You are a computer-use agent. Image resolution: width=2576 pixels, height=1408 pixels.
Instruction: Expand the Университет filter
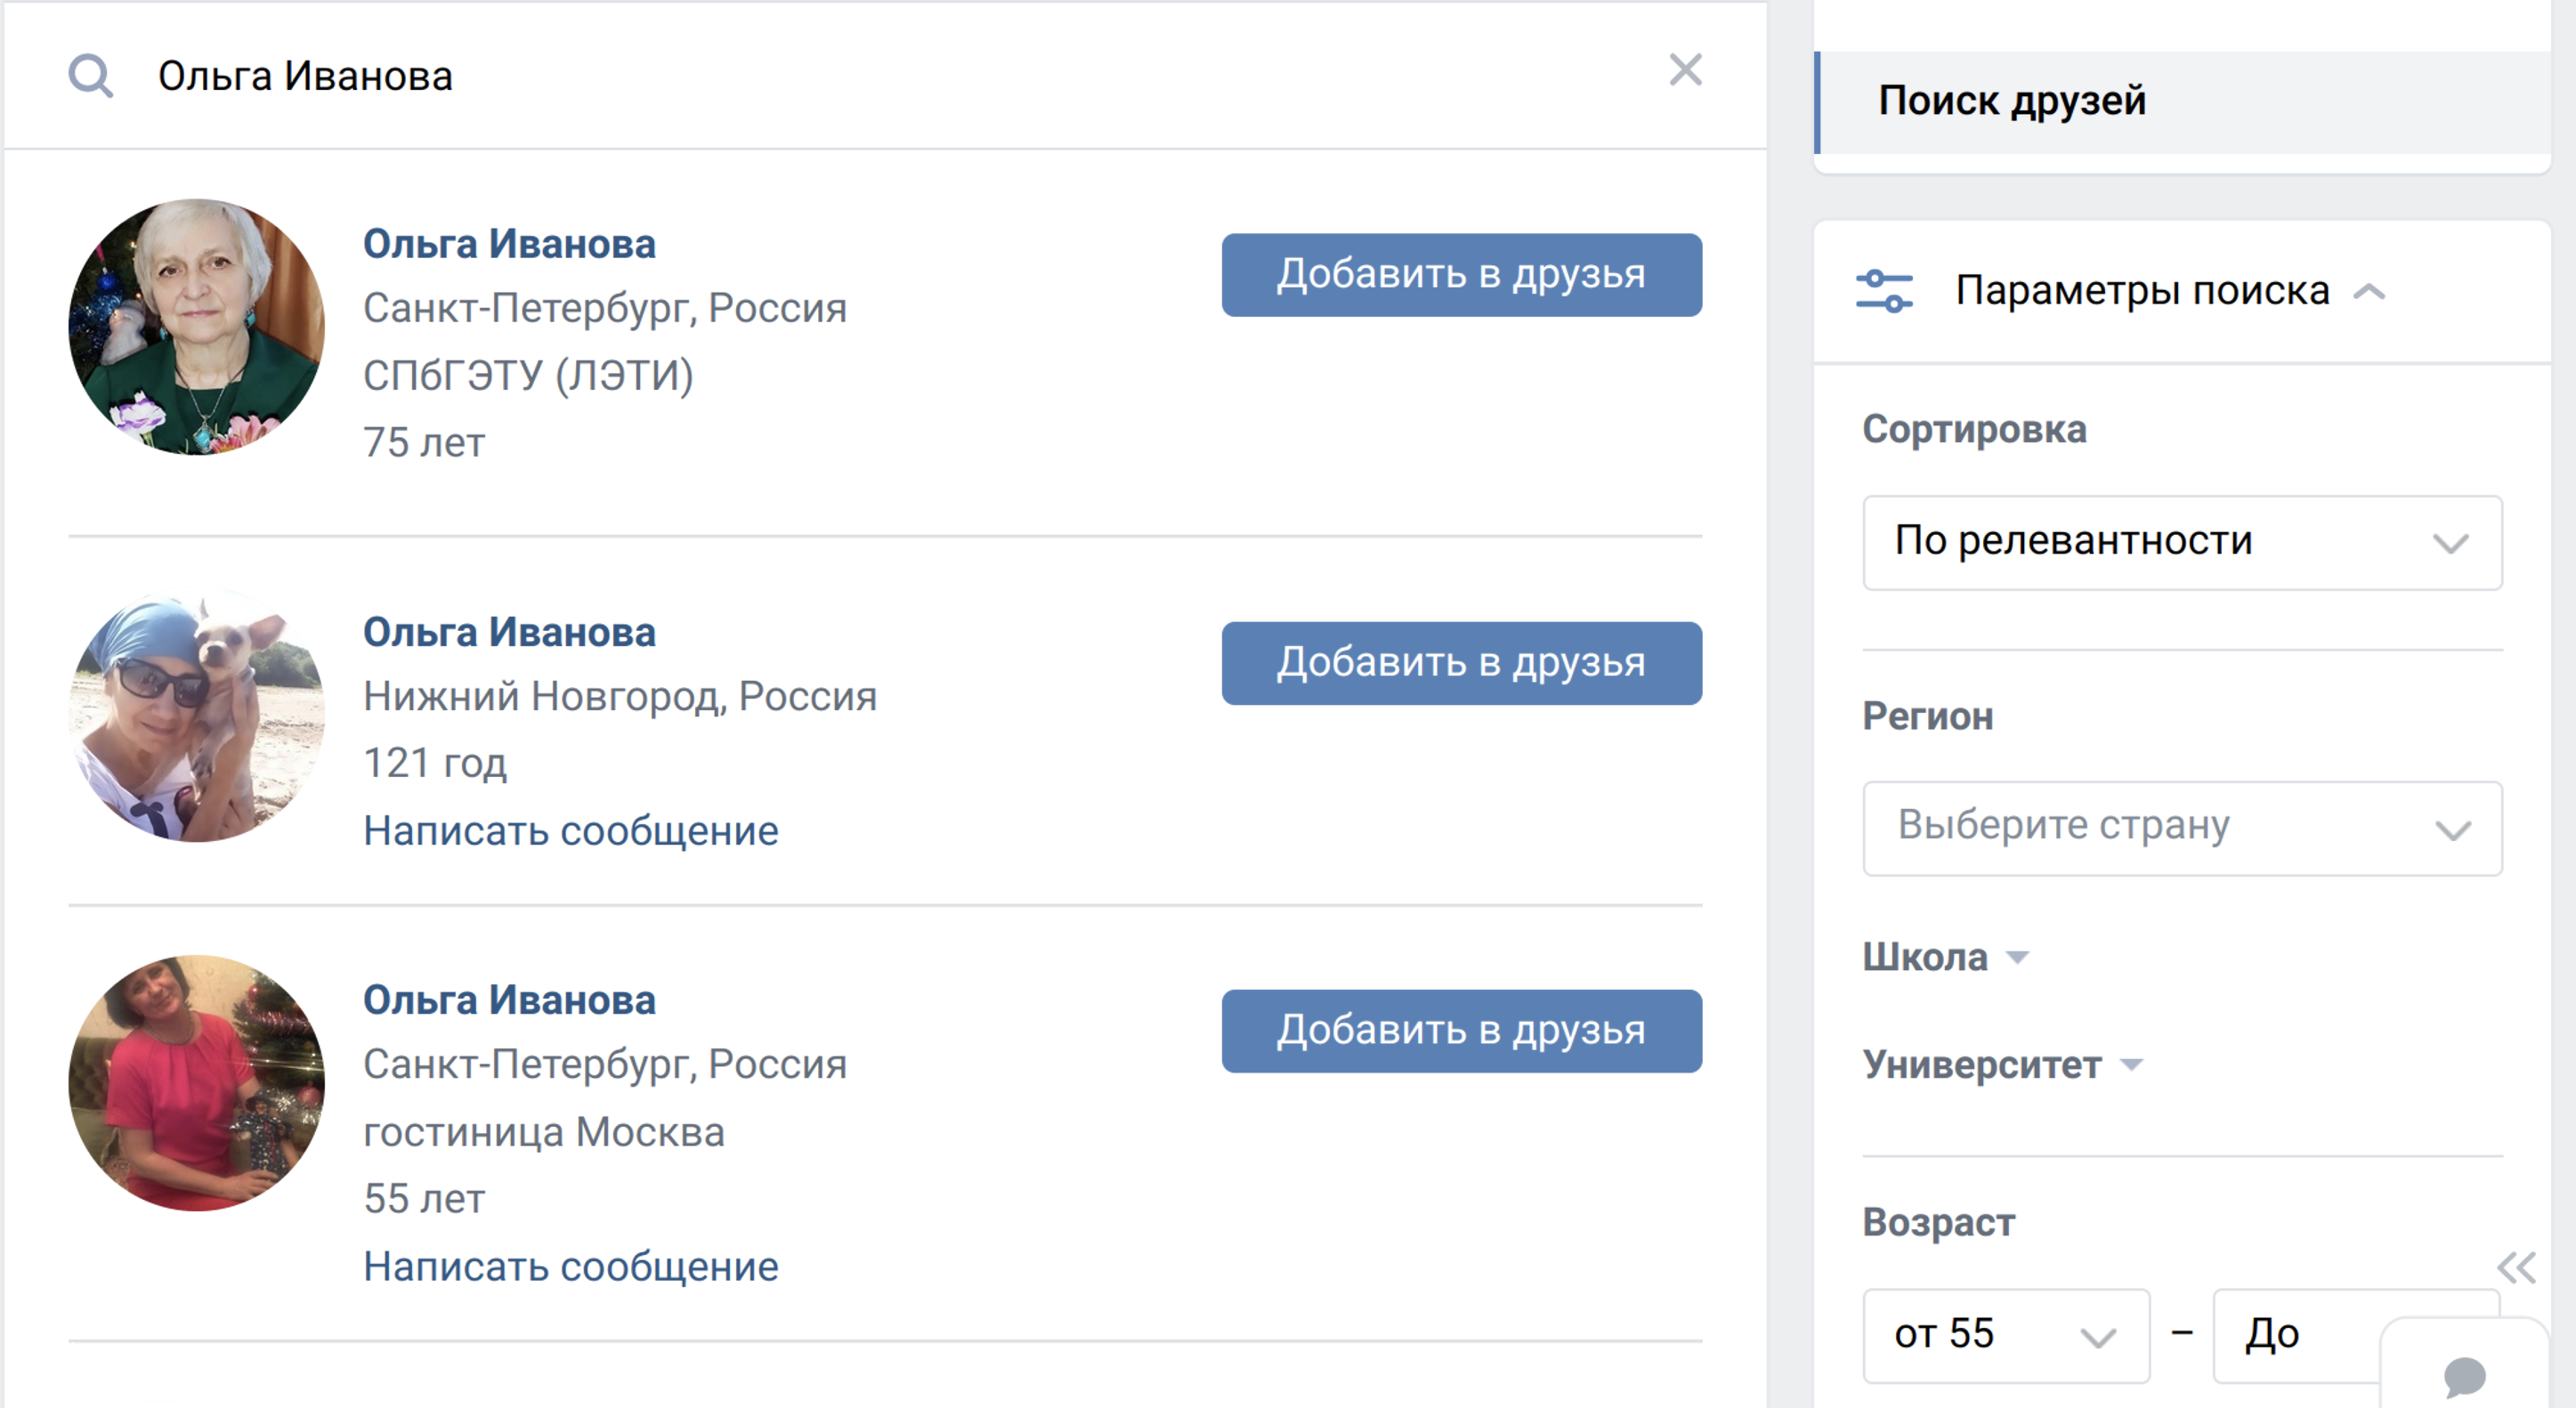coord(2001,1064)
